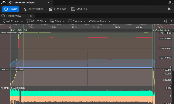Open the LLM Tags tab

(x=58, y=9)
